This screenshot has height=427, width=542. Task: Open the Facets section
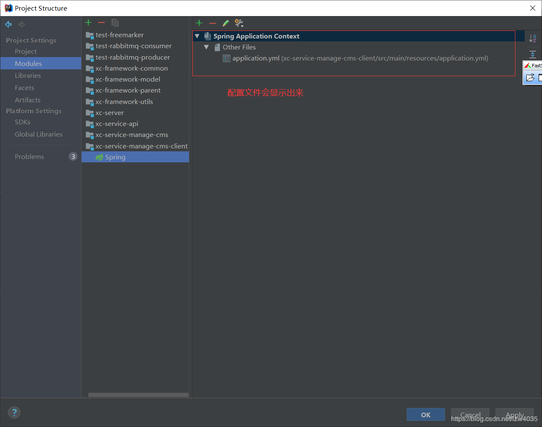tap(25, 88)
